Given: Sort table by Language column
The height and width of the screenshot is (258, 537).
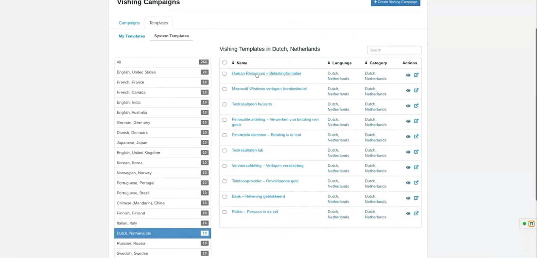Looking at the screenshot, I should (x=339, y=63).
